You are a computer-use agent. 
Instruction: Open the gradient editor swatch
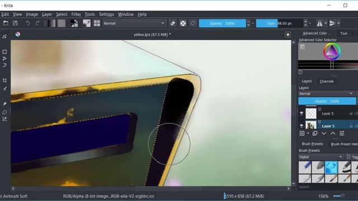[51, 23]
